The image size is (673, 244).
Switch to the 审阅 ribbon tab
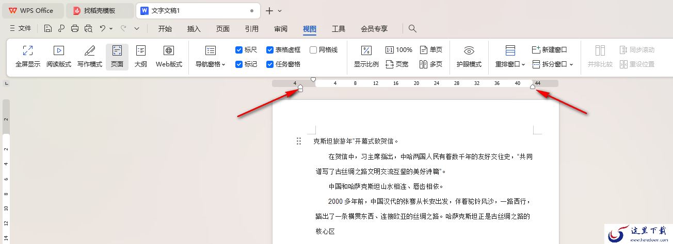(x=281, y=29)
